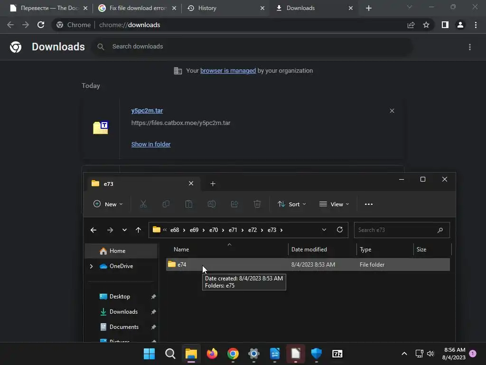Open the Sort dropdown in Explorer
Screen dimensions: 486x365
pyautogui.click(x=292, y=204)
